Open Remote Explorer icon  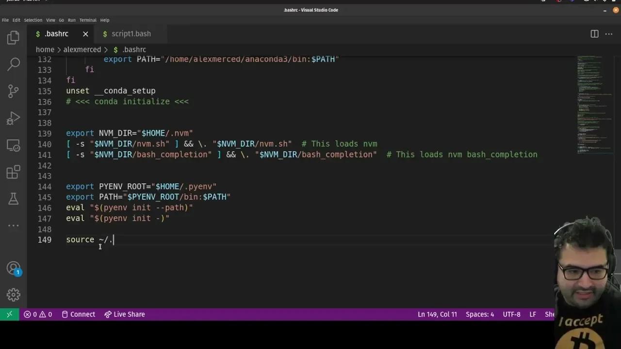[13, 145]
